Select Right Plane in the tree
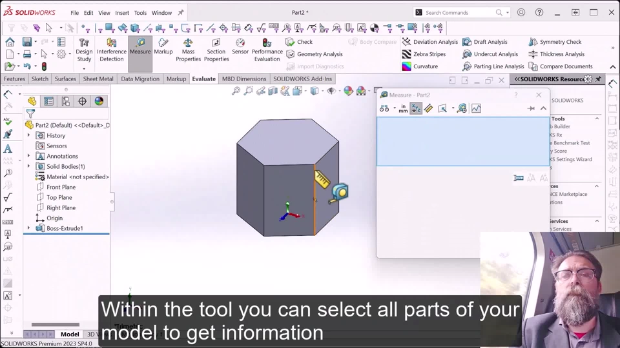The image size is (620, 348). pyautogui.click(x=61, y=208)
